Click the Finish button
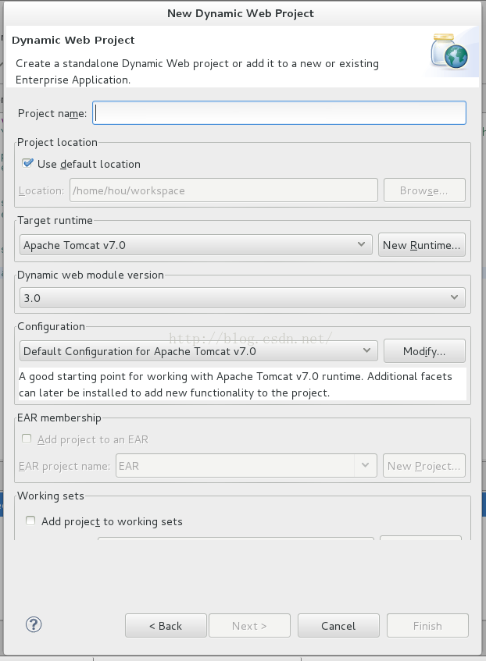The width and height of the screenshot is (486, 661). tap(427, 626)
